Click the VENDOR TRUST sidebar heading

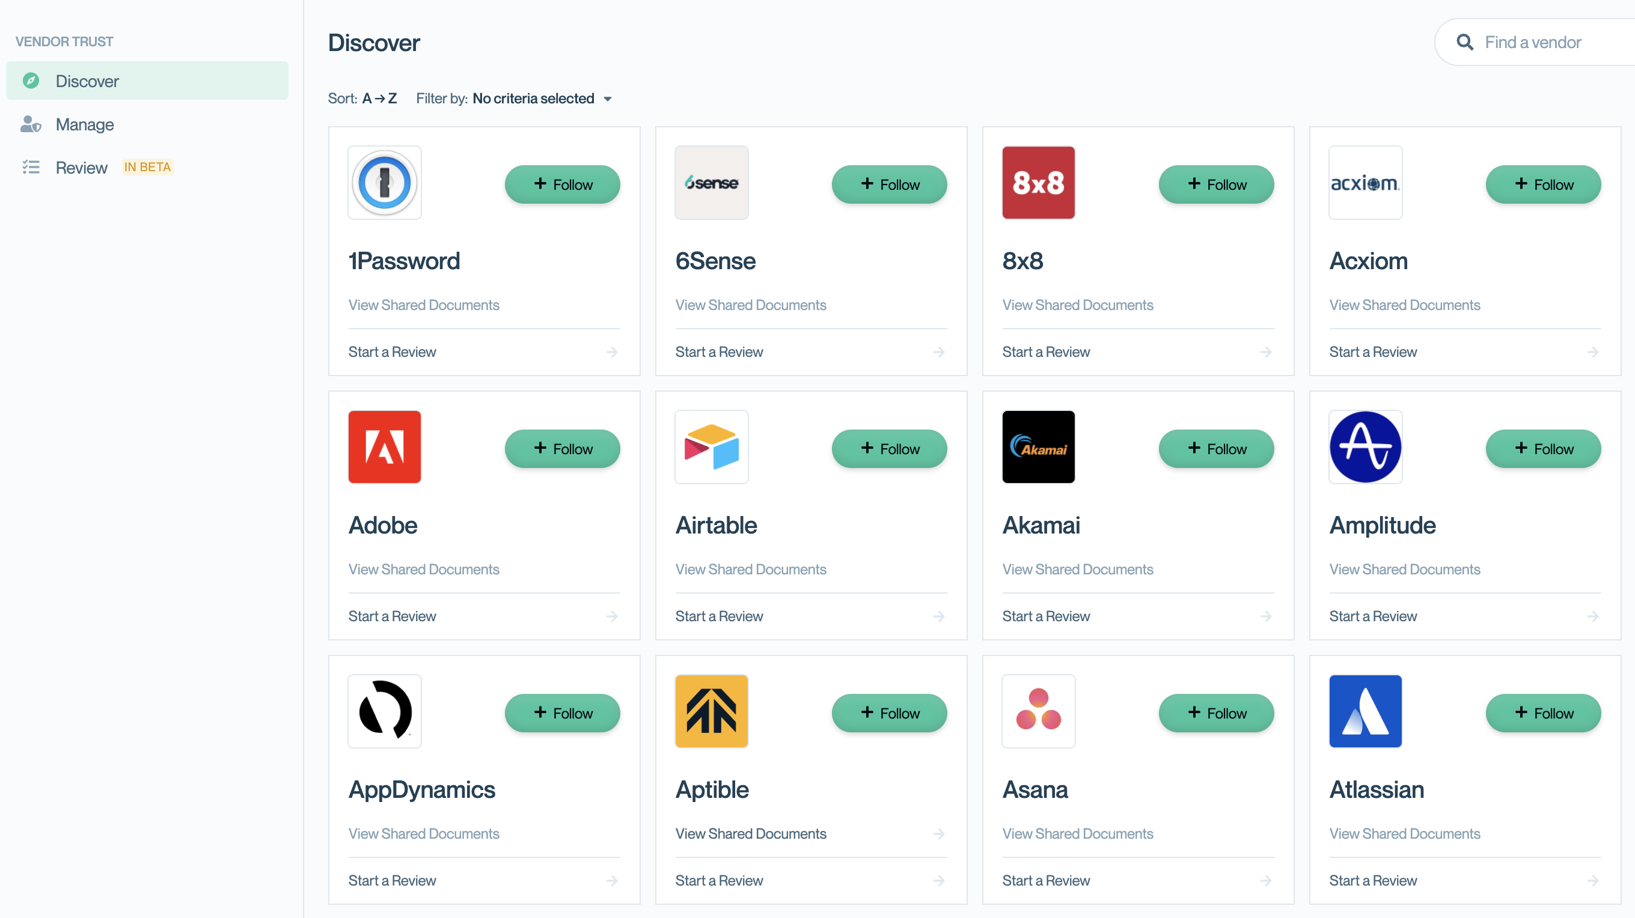click(64, 41)
